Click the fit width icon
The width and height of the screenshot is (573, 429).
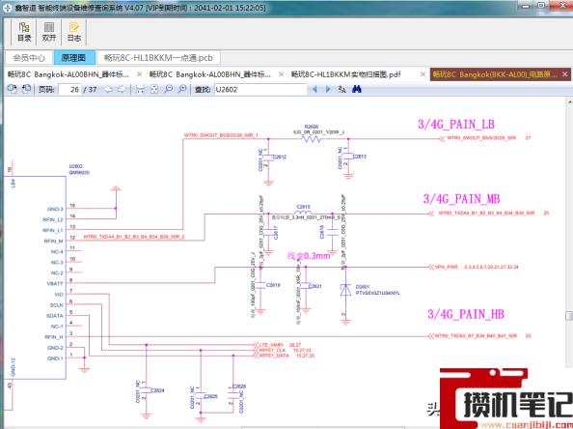[140, 89]
